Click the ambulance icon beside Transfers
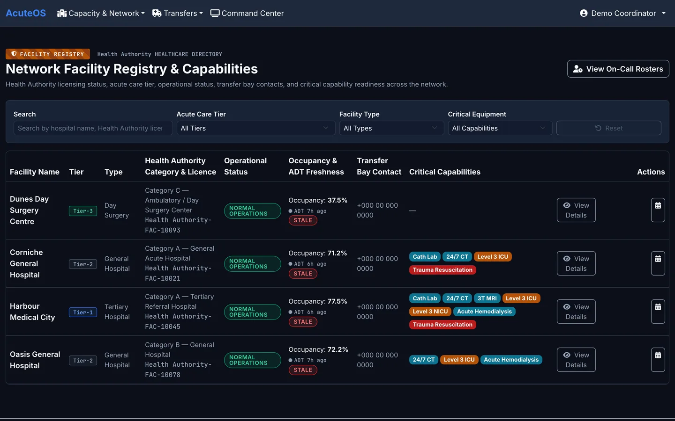The width and height of the screenshot is (675, 421). 157,13
